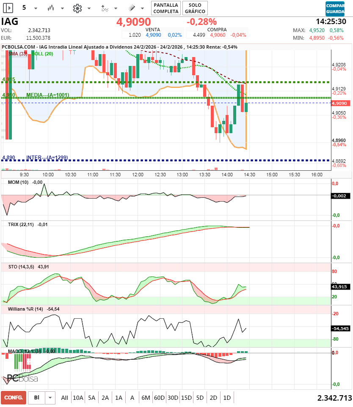Select the 10A time range
The image size is (353, 407).
point(78,398)
